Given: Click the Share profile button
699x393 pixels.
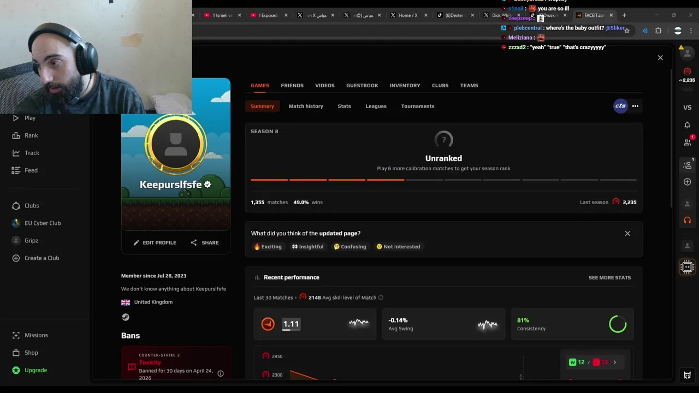Looking at the screenshot, I should (204, 243).
